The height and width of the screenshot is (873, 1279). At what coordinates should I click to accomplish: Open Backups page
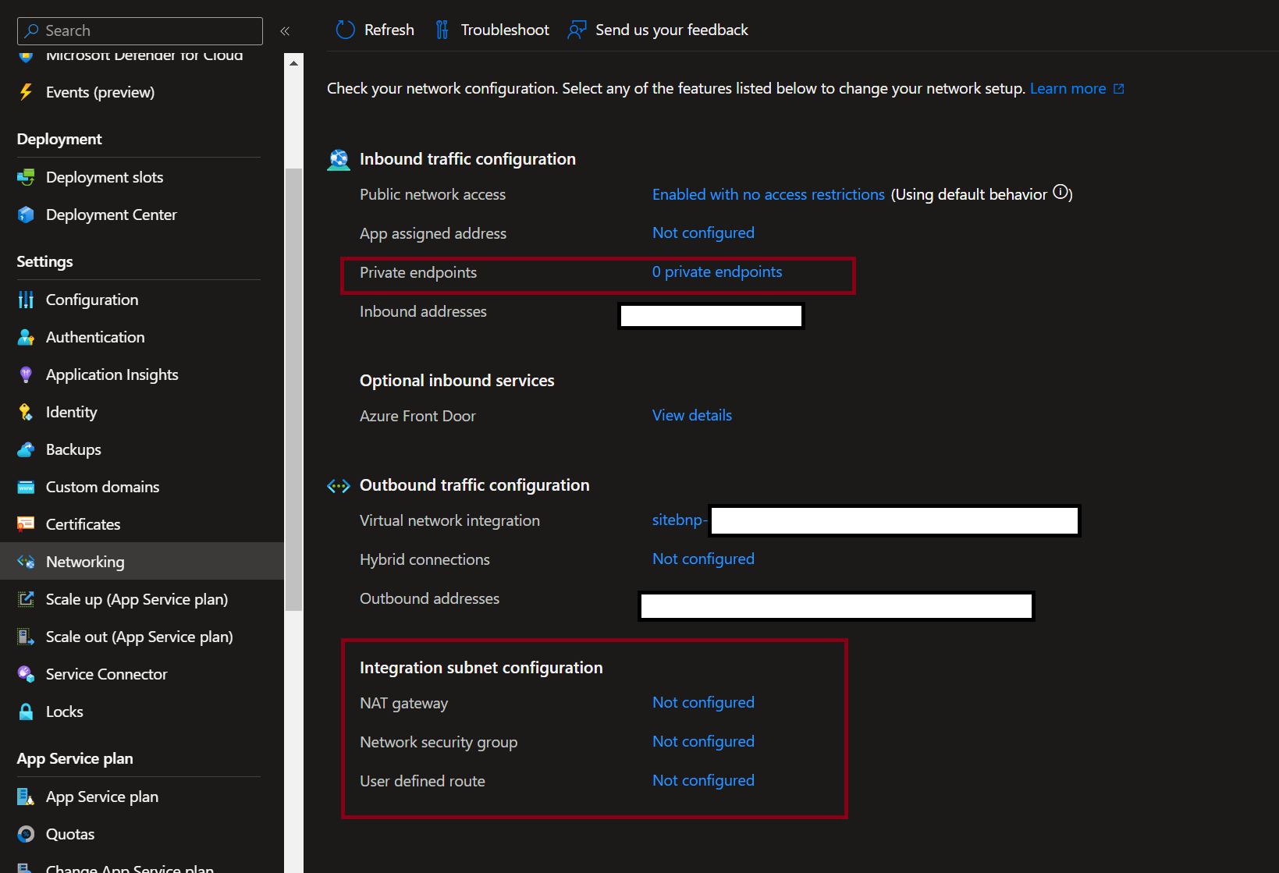(x=73, y=449)
